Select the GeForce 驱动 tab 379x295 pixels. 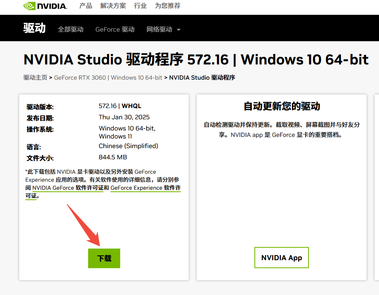tap(115, 30)
